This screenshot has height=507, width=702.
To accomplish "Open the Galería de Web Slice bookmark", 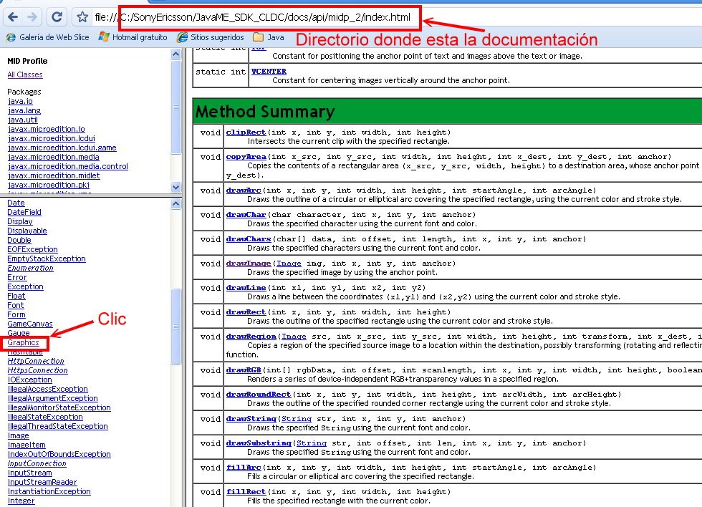I will (x=48, y=37).
